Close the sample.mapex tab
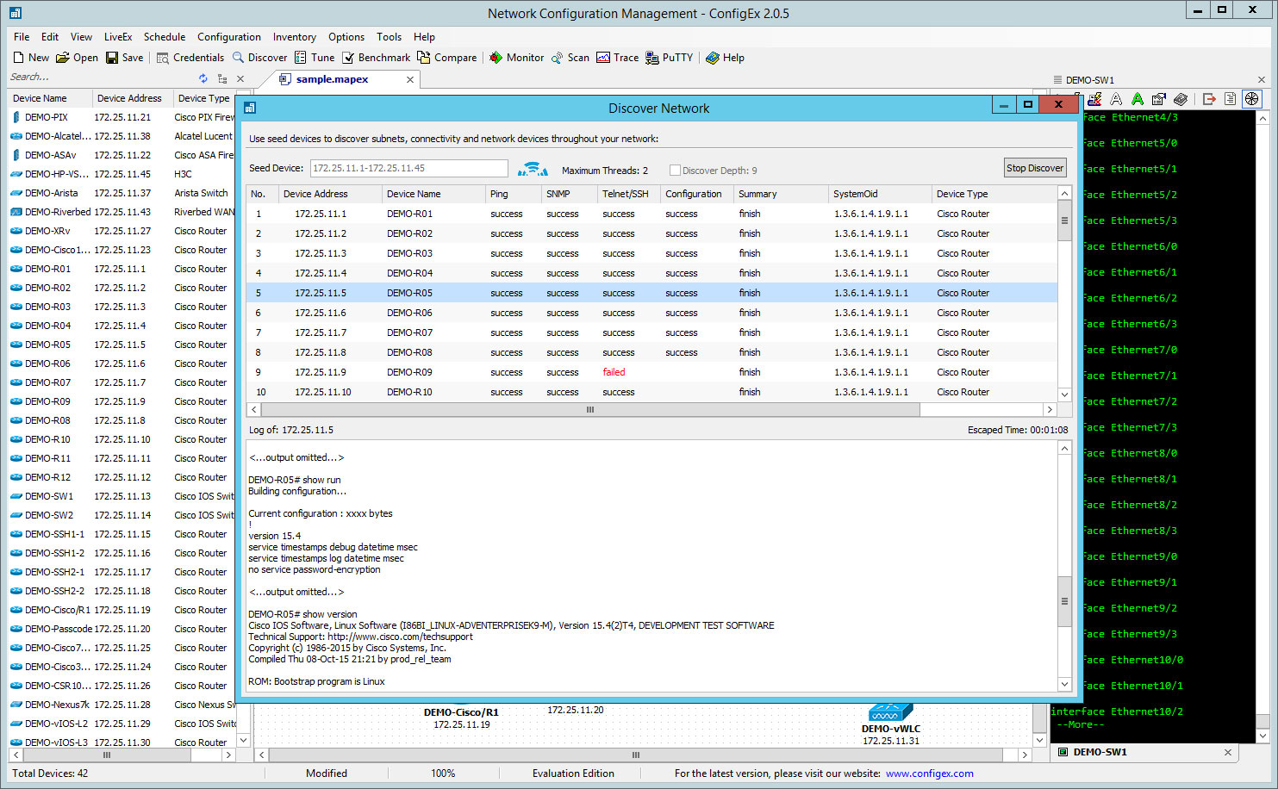1278x789 pixels. point(410,79)
